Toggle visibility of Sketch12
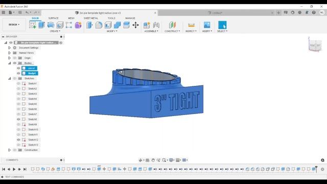Viewport: 327px width, 184px height. [18, 140]
